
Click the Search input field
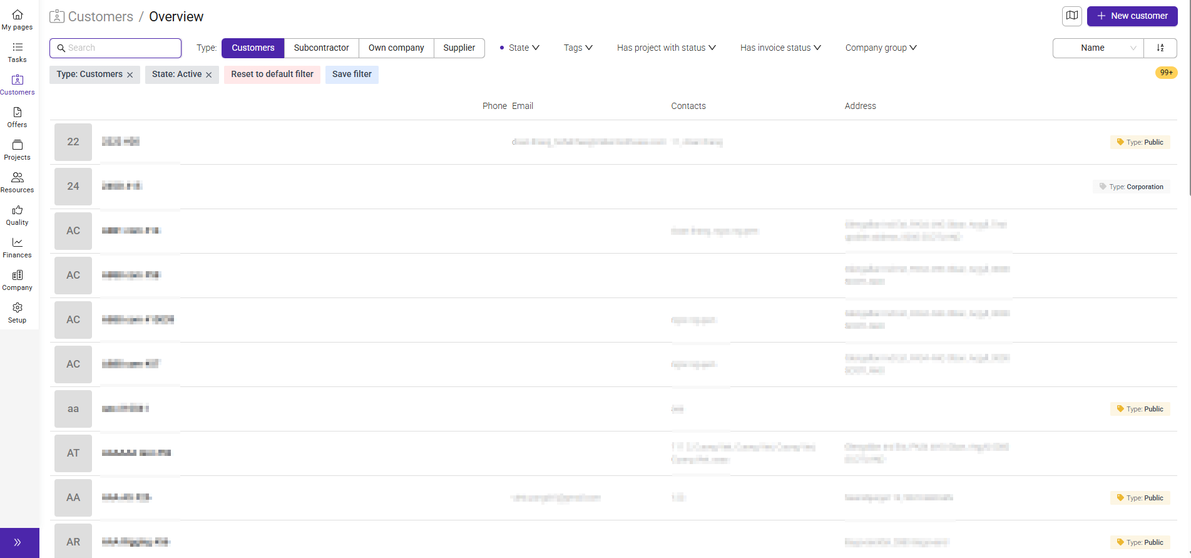116,48
